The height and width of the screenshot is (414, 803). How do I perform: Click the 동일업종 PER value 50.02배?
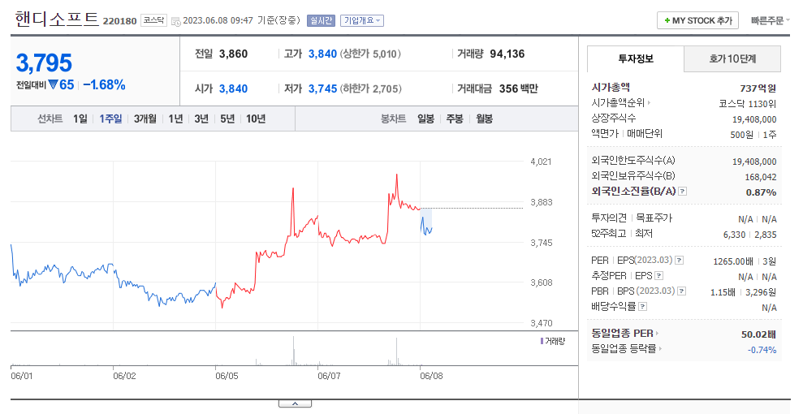[x=758, y=334]
